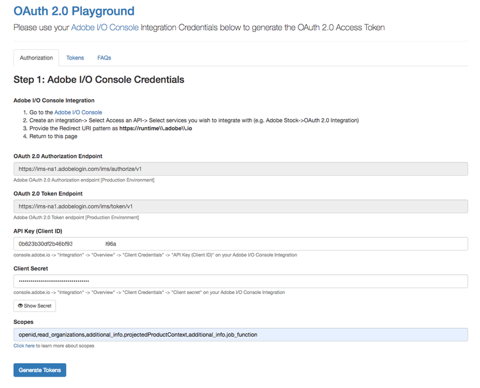Click the OAuth 2.0 Token Endpoint label
The height and width of the screenshot is (388, 480).
(48, 194)
